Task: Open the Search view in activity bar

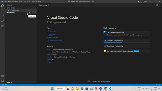Action: click(3, 11)
